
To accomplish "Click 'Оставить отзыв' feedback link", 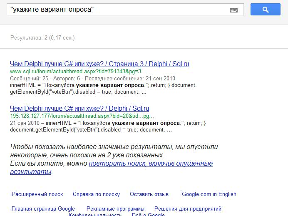I will tap(149, 194).
